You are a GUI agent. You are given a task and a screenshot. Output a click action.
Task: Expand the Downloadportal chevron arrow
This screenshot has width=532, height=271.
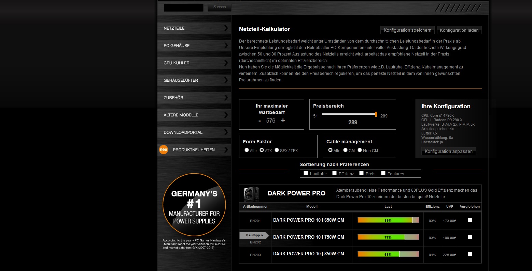point(226,132)
